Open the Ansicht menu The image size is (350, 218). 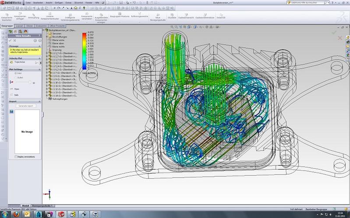(x=49, y=3)
